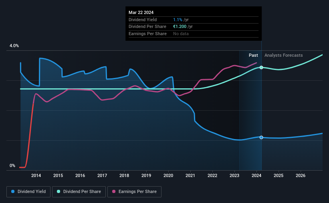Screen dimensions: 329x203
Task: Click the Past section label
Action: tap(253, 55)
